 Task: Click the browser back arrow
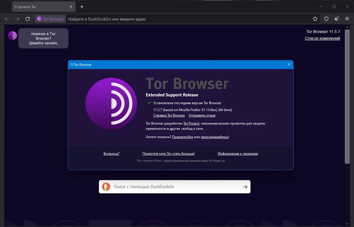point(7,19)
